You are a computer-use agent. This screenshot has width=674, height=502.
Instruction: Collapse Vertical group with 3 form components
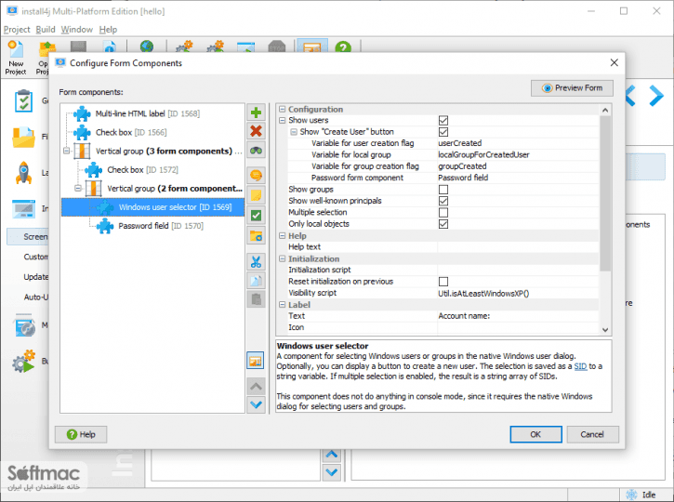click(x=67, y=151)
